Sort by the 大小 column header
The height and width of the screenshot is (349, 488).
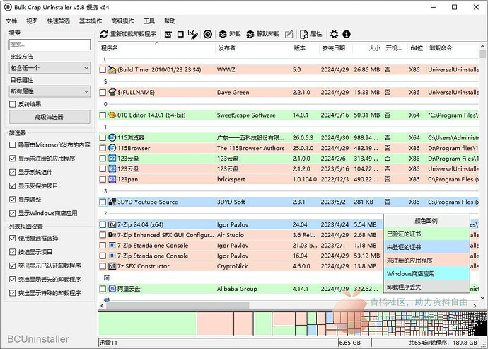(x=368, y=48)
